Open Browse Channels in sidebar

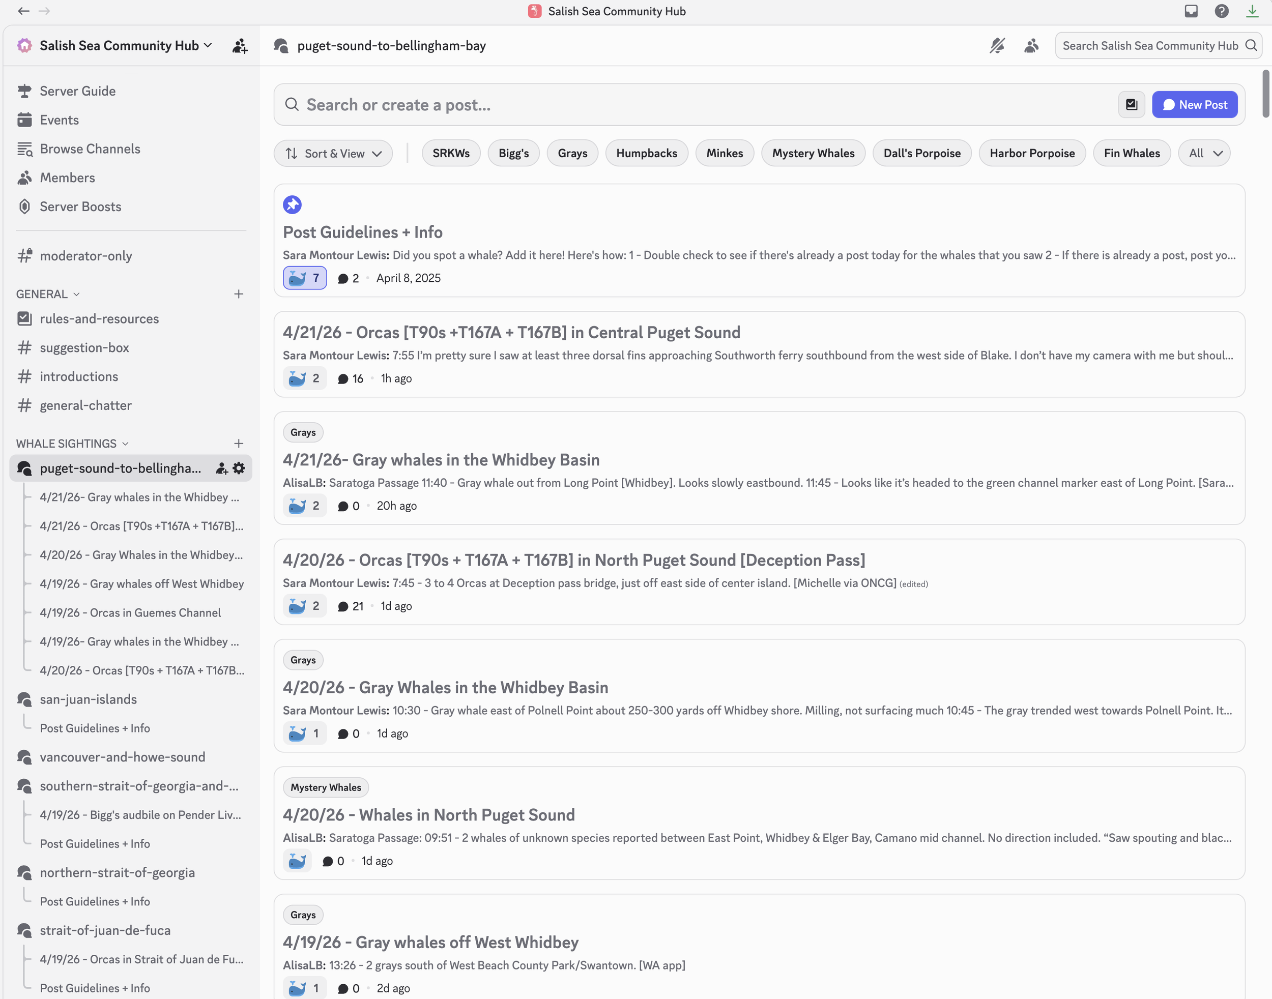coord(90,149)
